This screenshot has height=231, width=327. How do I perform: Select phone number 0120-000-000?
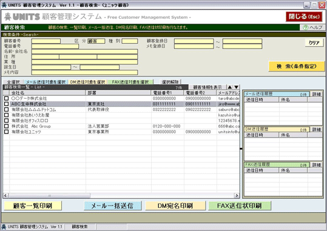pos(167,126)
